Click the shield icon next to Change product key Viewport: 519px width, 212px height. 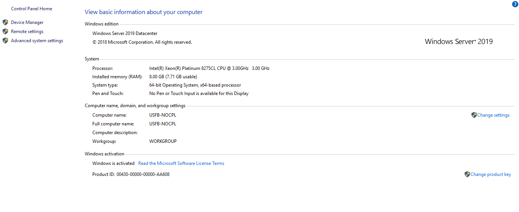pyautogui.click(x=467, y=174)
